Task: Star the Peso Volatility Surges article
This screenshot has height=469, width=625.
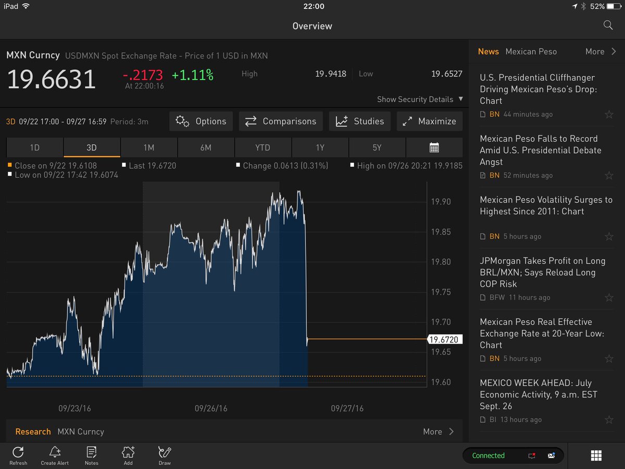Action: 609,237
